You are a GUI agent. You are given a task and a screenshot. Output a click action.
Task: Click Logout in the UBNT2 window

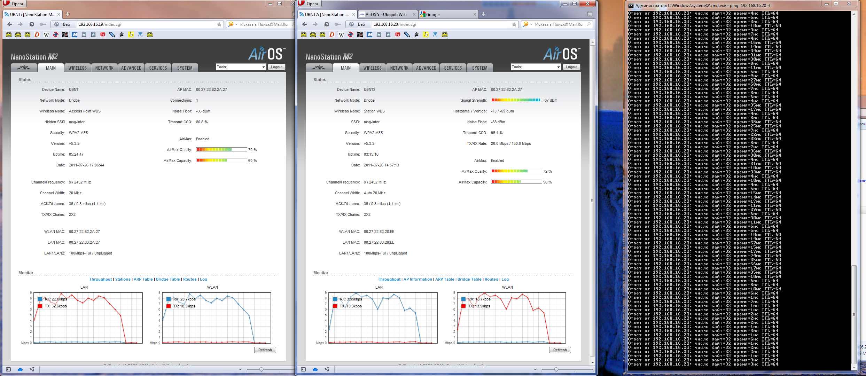pos(572,67)
